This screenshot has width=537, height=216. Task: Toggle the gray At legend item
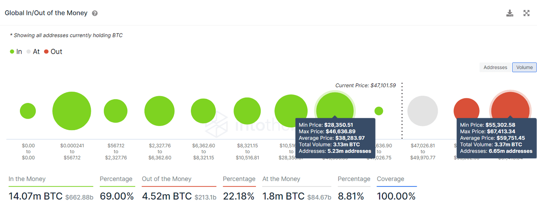33,52
